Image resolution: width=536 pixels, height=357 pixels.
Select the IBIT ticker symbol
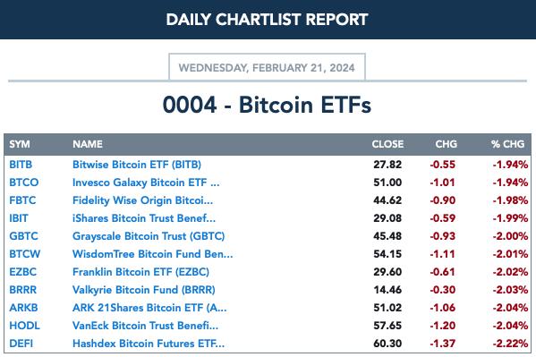point(19,218)
